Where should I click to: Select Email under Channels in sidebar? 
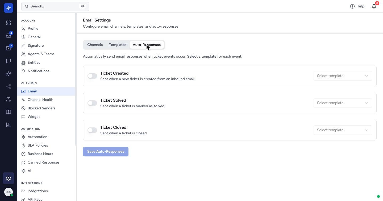point(46,91)
